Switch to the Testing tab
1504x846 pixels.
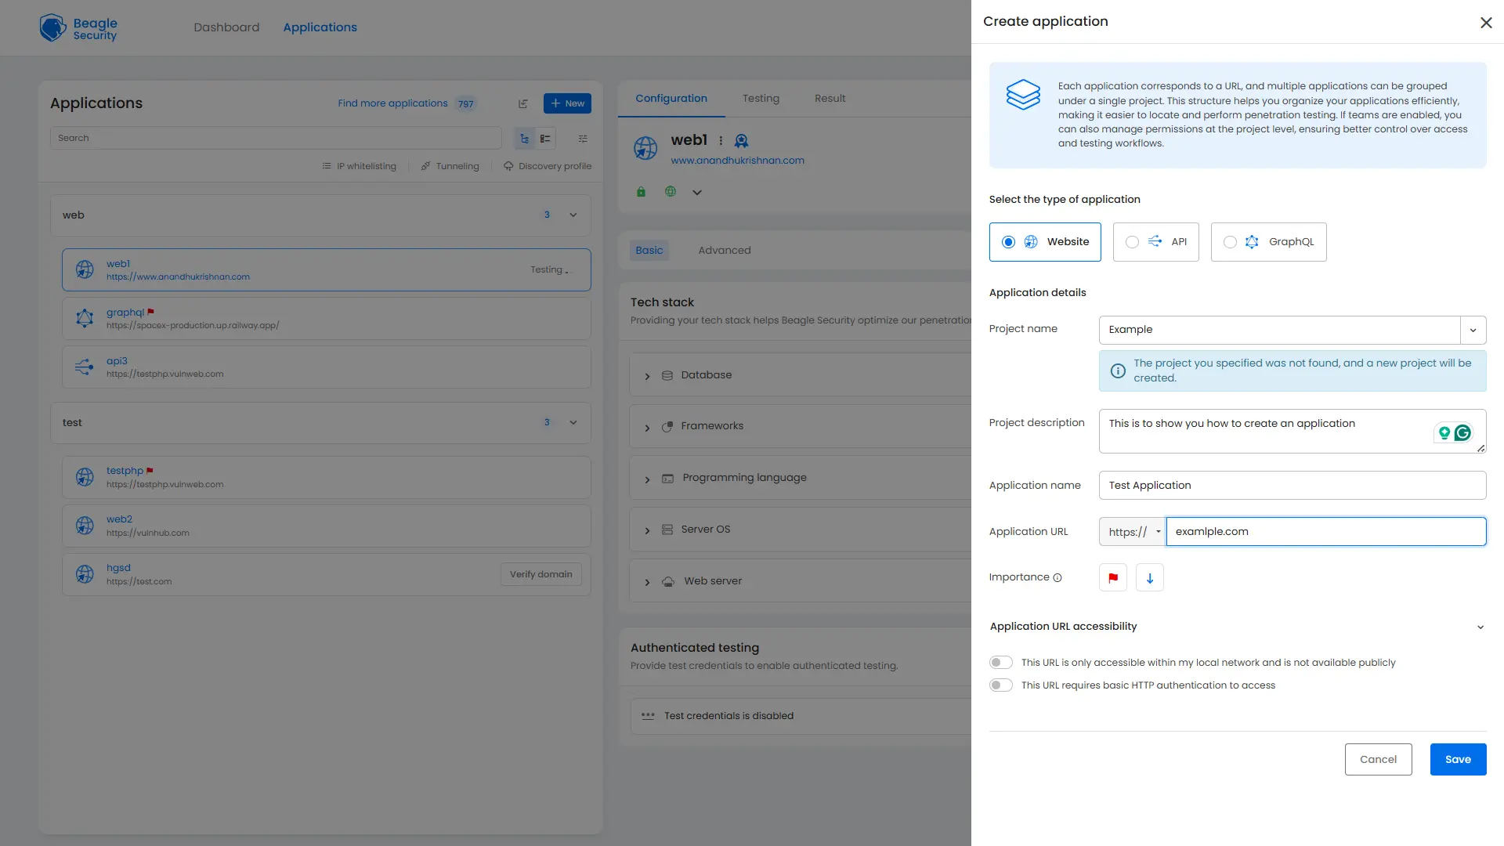point(761,98)
